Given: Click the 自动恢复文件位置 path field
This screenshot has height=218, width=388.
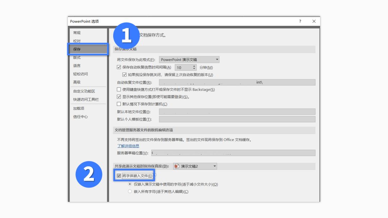Looking at the screenshot, I should (x=237, y=82).
